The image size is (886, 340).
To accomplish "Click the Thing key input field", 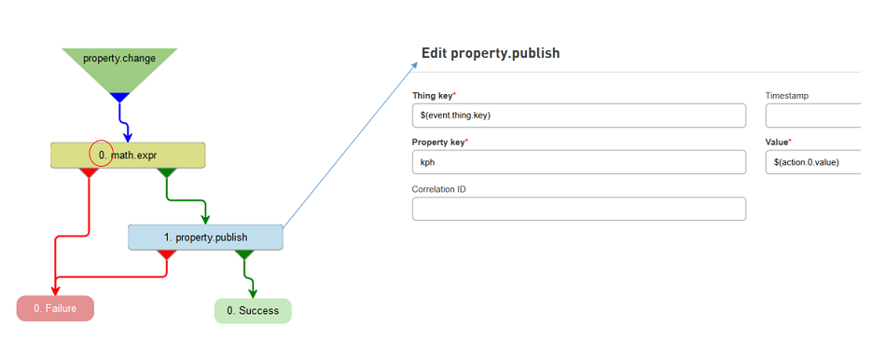I will [x=578, y=116].
